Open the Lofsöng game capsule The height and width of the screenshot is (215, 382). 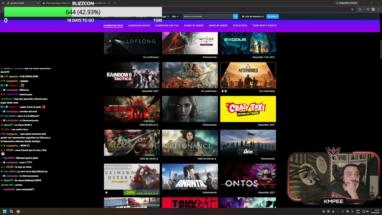(132, 43)
